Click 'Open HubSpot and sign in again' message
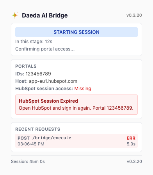Viewport: 153px width, 175px height. pyautogui.click(x=76, y=108)
